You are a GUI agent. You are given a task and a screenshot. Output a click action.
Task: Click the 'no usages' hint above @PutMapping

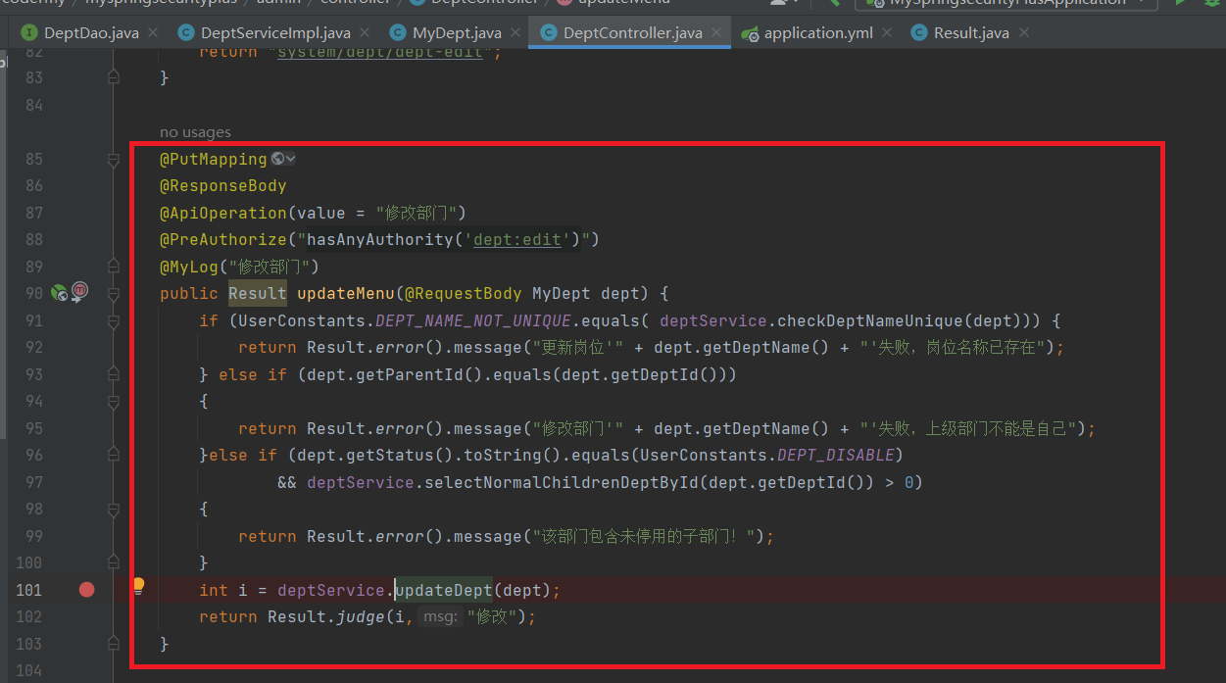tap(195, 132)
